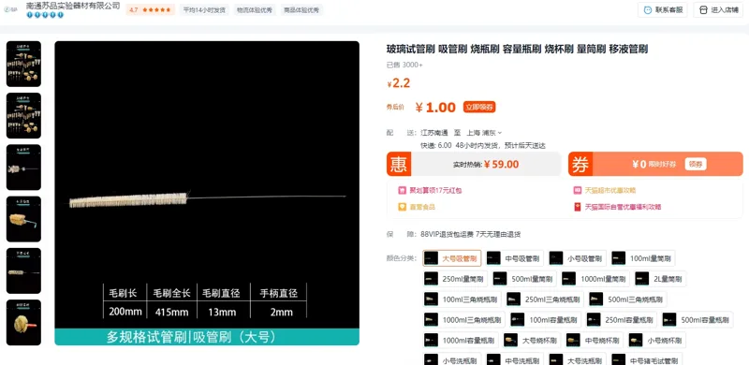The width and height of the screenshot is (749, 365).
Task: Pick the 2L量筒刷 option
Action: pyautogui.click(x=661, y=279)
